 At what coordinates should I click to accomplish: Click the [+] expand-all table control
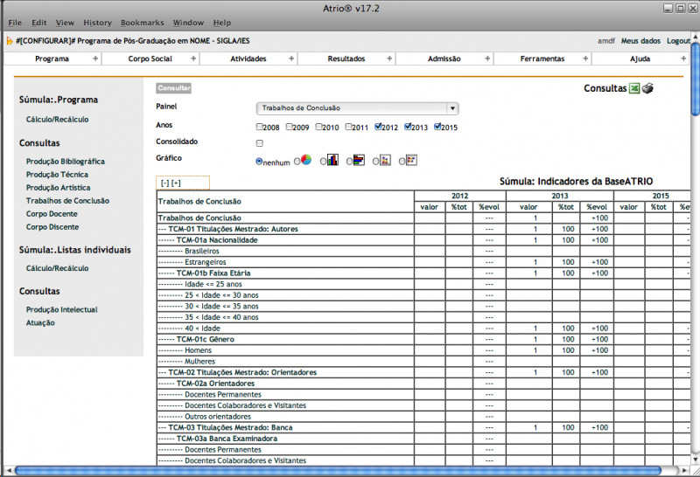click(x=176, y=183)
